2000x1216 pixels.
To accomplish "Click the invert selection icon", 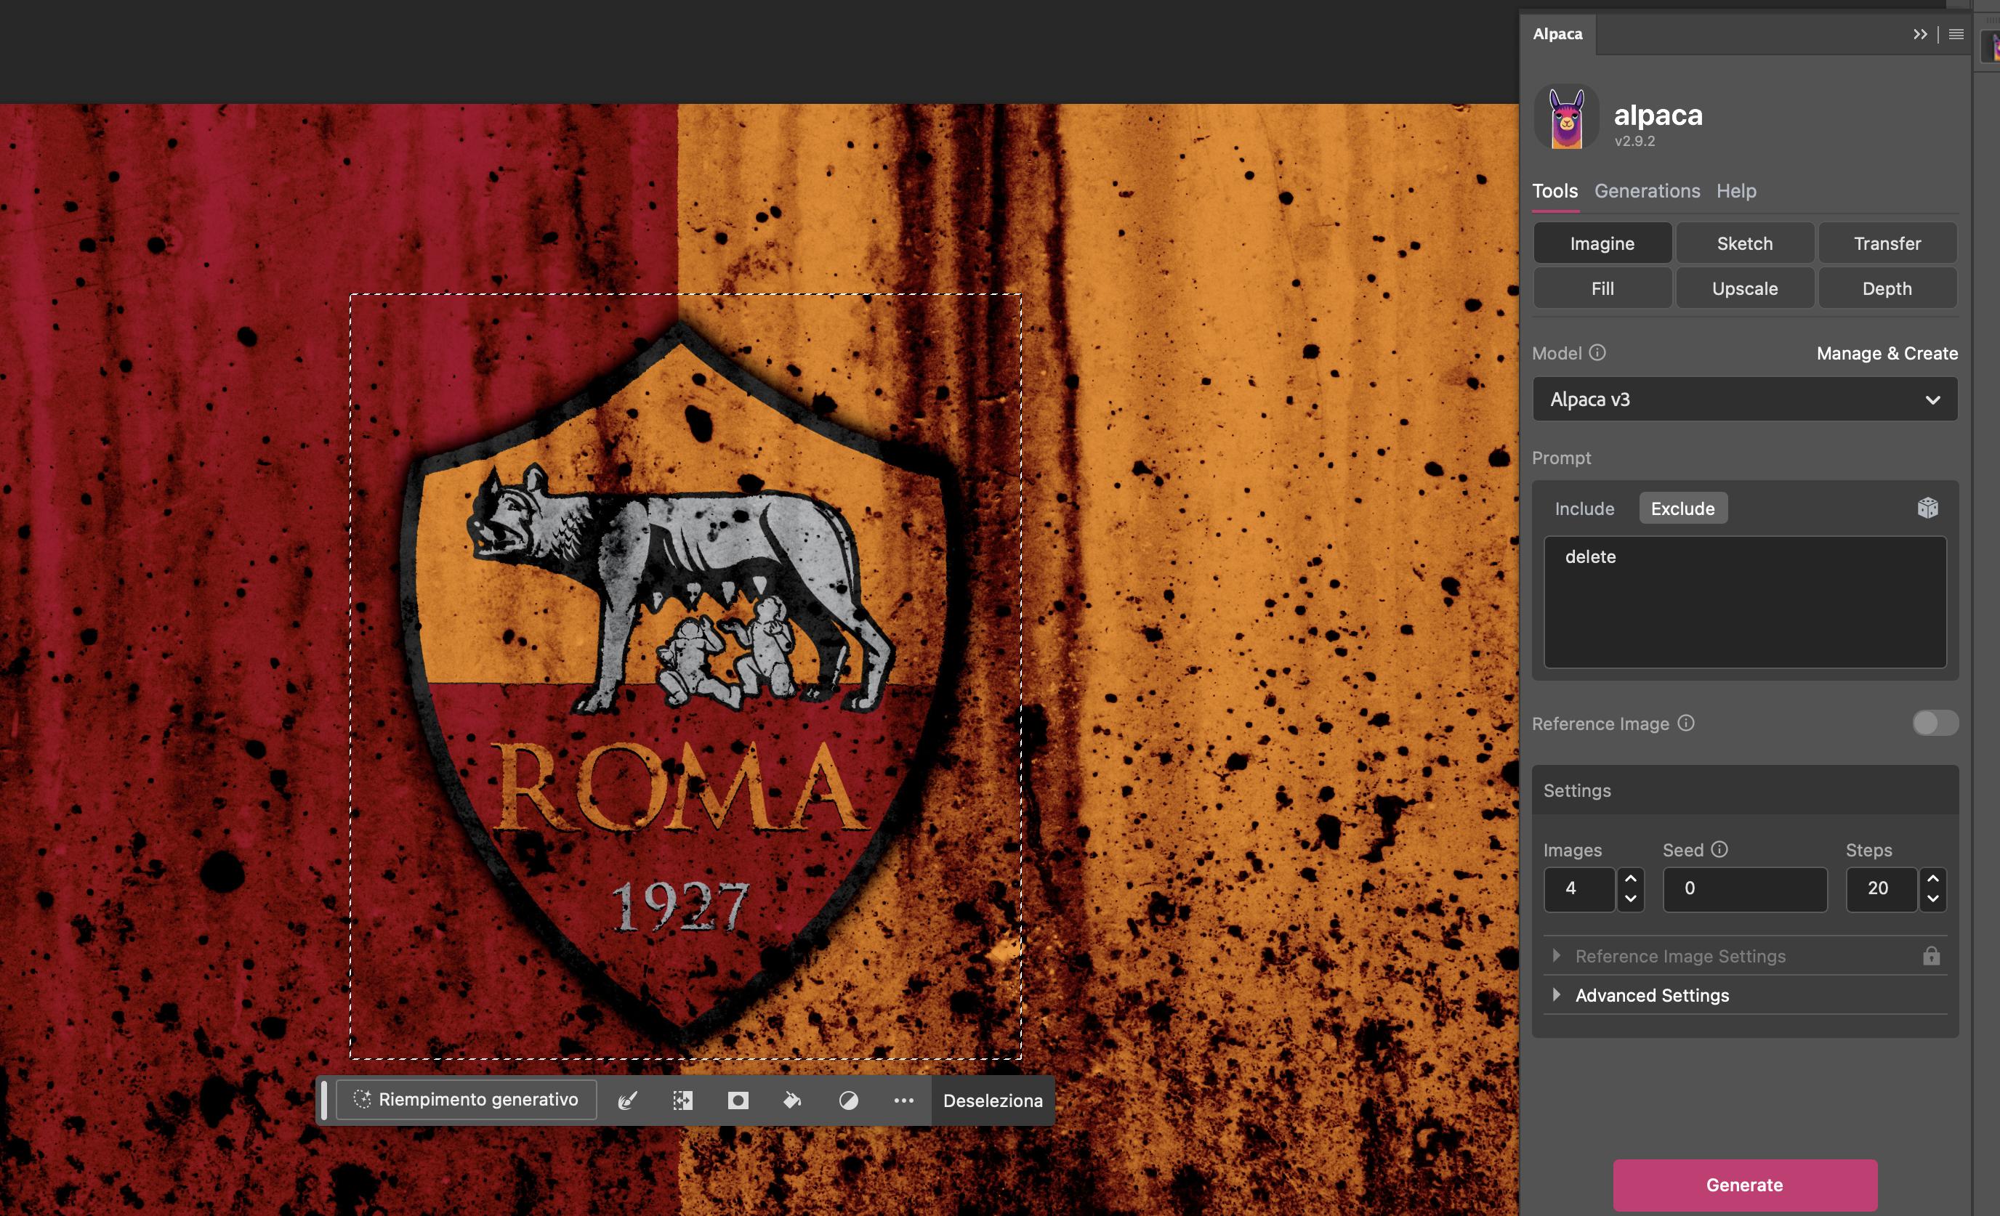I will click(x=682, y=1100).
